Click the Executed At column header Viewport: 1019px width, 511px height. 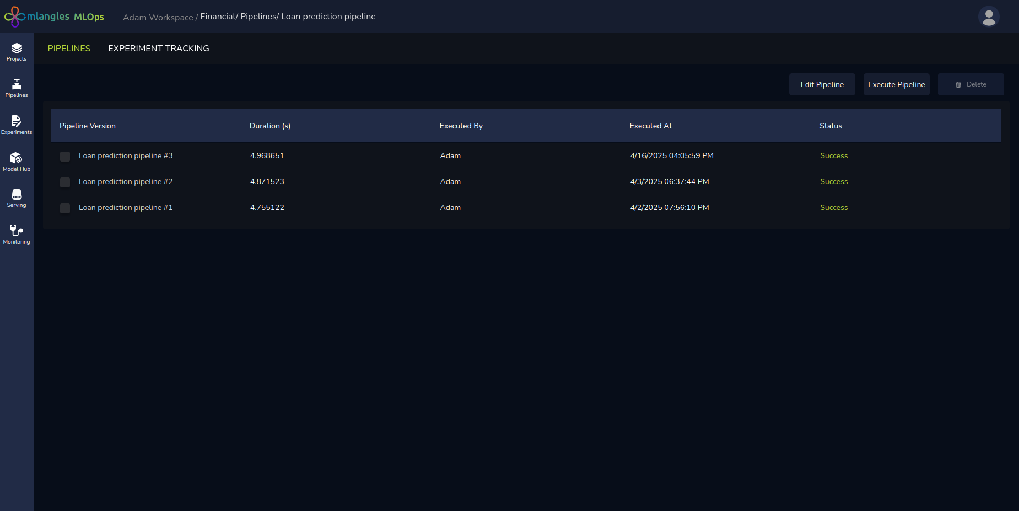[650, 126]
